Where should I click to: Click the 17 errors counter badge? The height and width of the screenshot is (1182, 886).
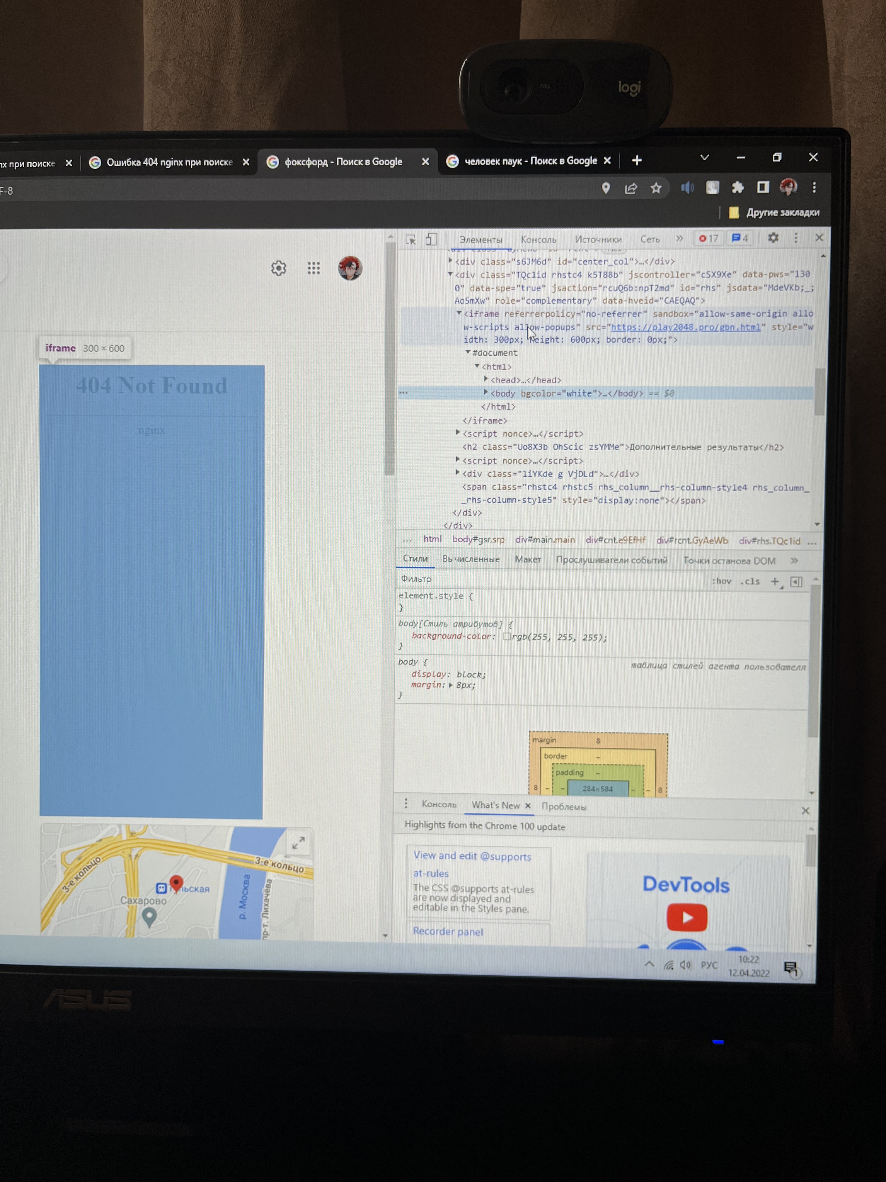pyautogui.click(x=709, y=238)
